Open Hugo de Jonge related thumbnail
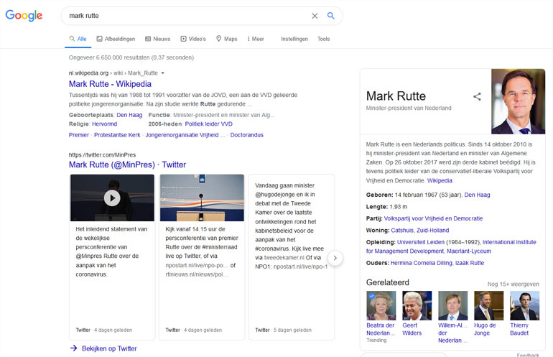 click(x=489, y=305)
